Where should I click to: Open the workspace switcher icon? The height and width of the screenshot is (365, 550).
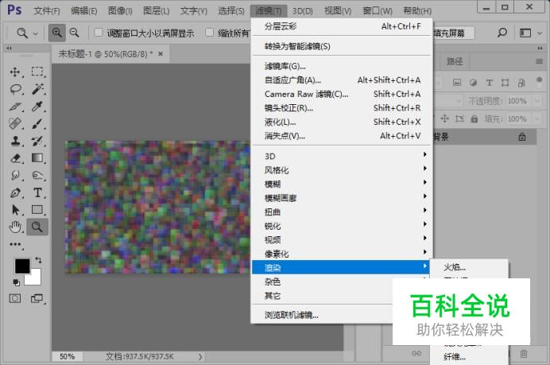[525, 33]
